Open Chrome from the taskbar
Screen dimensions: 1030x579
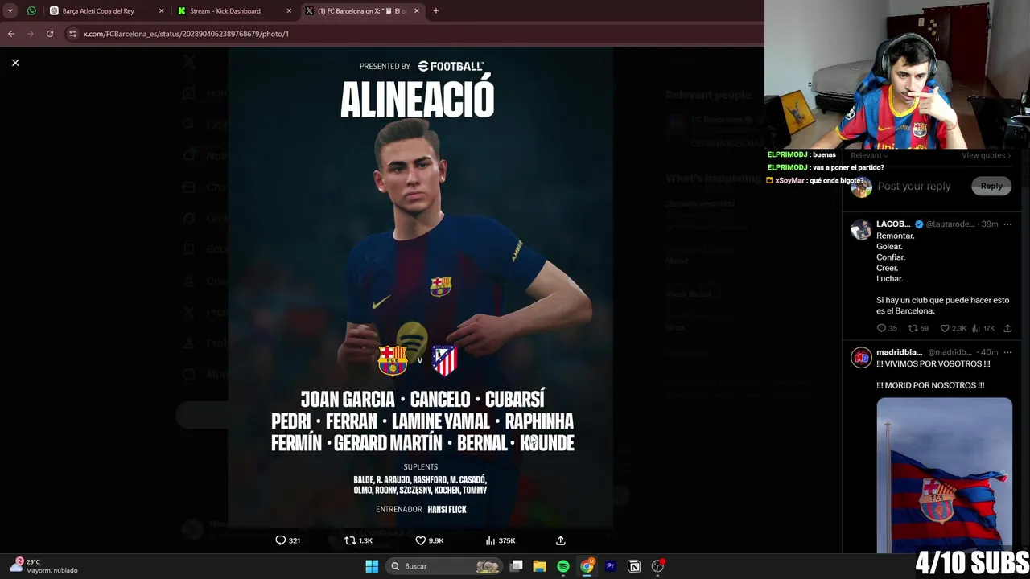[x=587, y=566]
